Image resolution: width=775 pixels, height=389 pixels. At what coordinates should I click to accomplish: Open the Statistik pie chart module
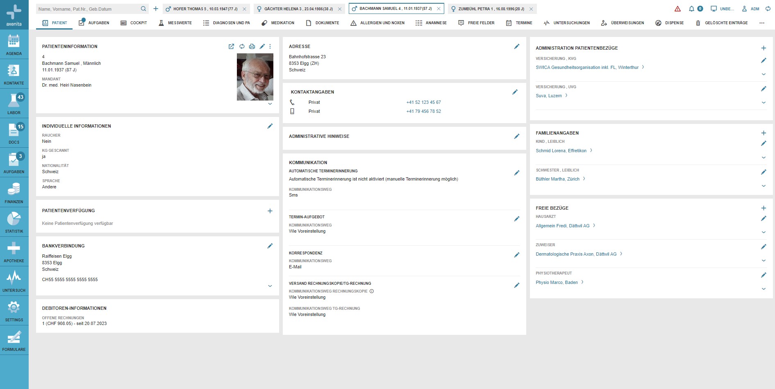pyautogui.click(x=14, y=222)
